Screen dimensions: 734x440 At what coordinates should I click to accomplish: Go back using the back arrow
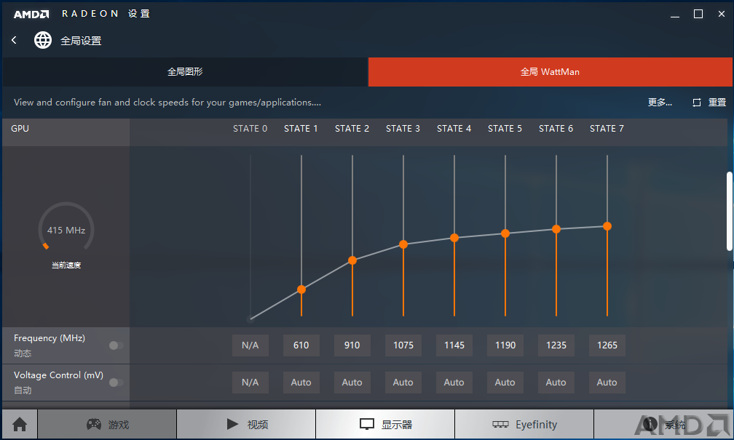point(14,40)
